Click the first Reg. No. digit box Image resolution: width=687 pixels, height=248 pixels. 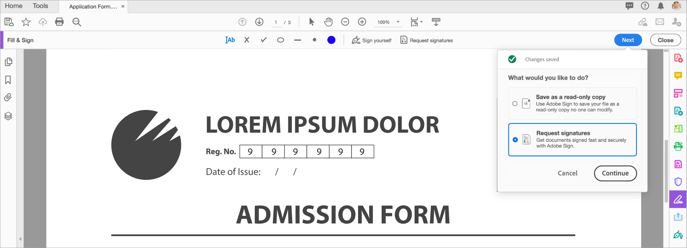251,152
